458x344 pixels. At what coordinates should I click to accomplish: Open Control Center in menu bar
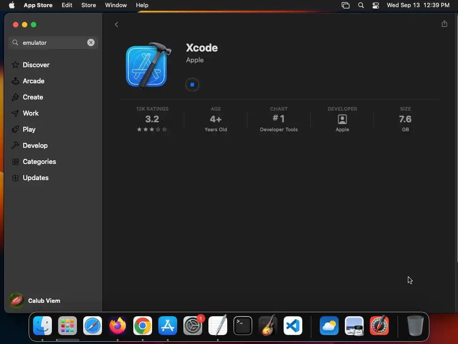coord(376,5)
